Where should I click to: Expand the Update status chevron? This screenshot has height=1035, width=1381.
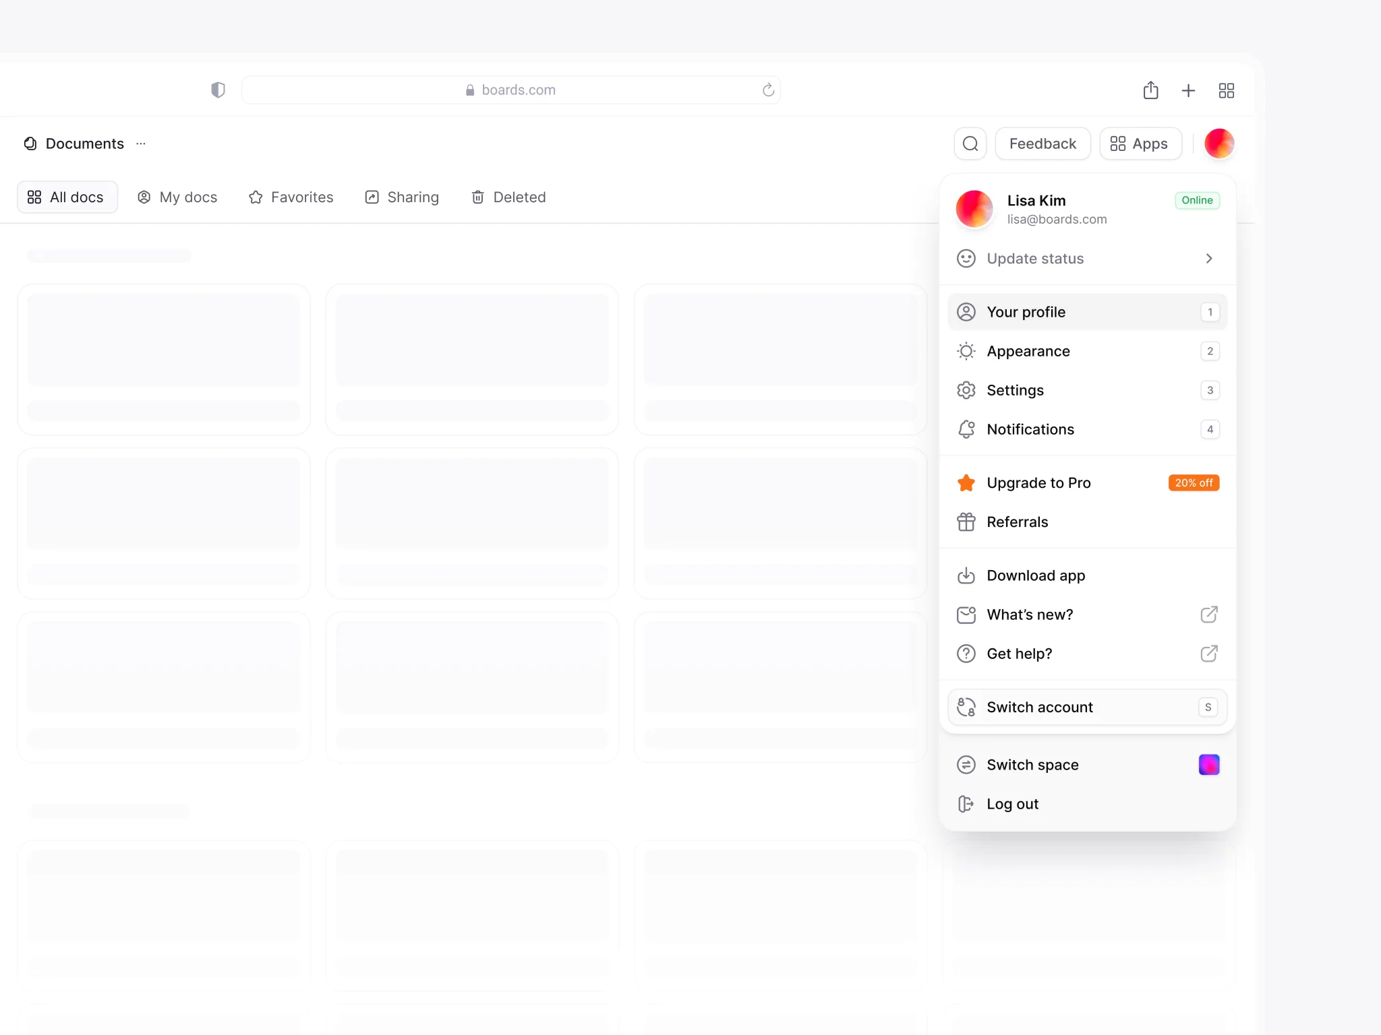[x=1209, y=259]
